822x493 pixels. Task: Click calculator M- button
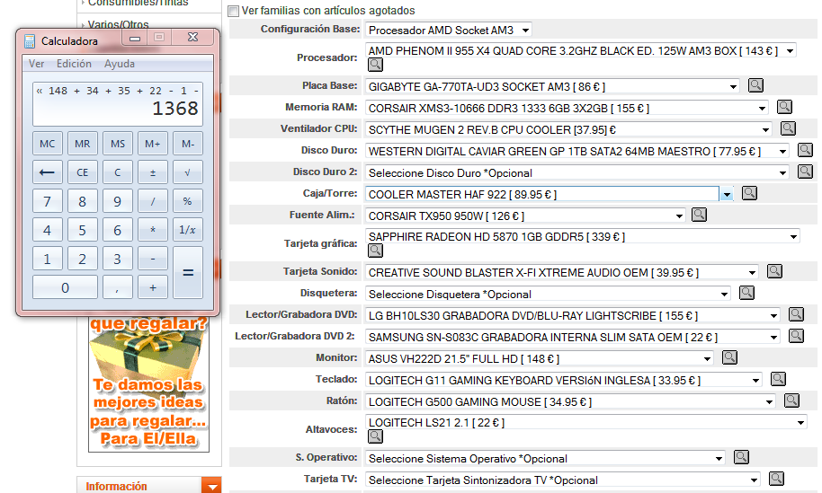188,144
